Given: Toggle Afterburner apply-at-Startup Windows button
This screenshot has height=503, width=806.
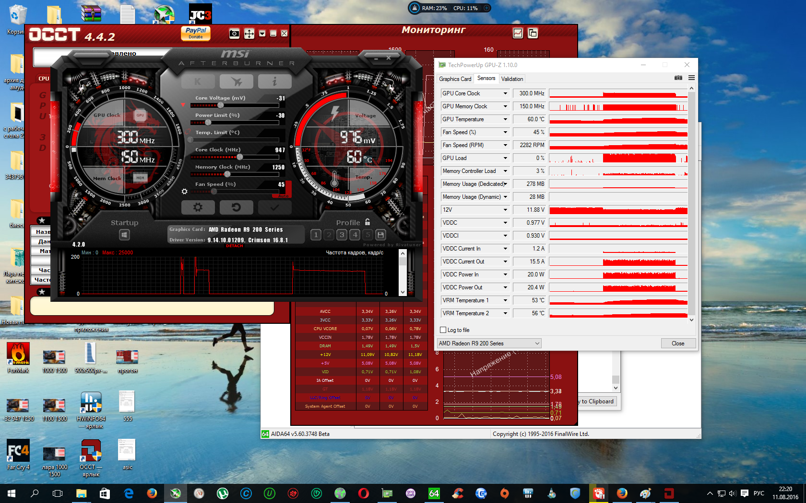Looking at the screenshot, I should 124,235.
